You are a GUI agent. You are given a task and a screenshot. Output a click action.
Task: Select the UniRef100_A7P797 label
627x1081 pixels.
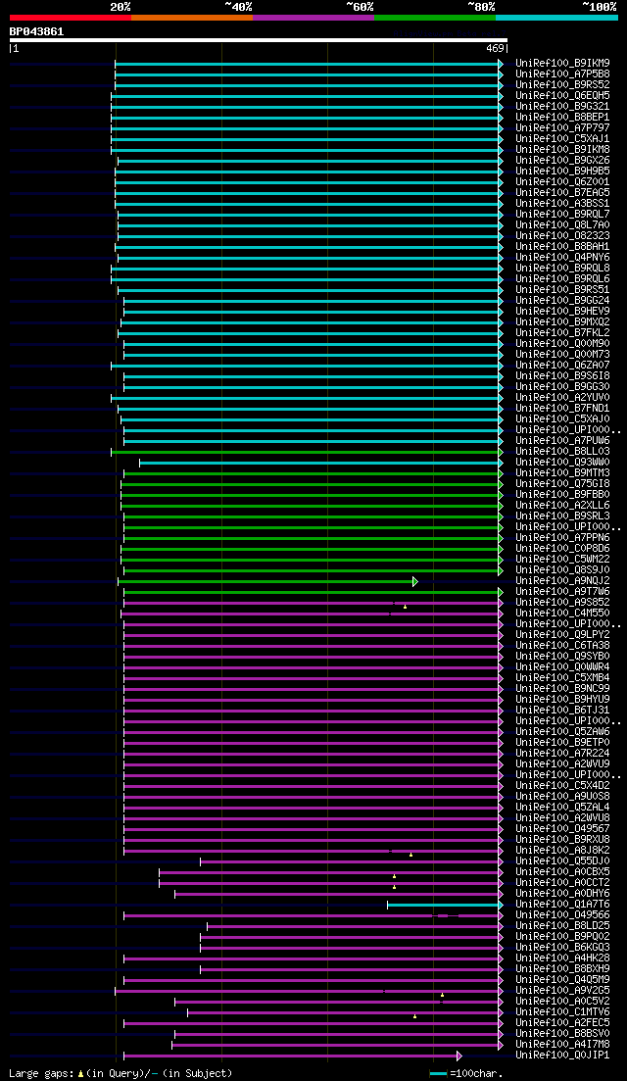562,128
